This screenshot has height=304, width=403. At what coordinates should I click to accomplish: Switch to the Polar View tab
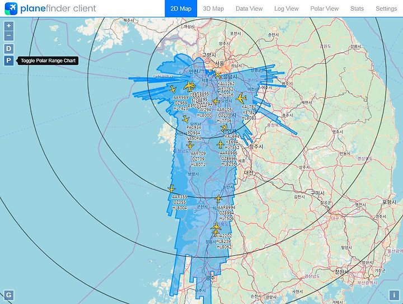[324, 8]
